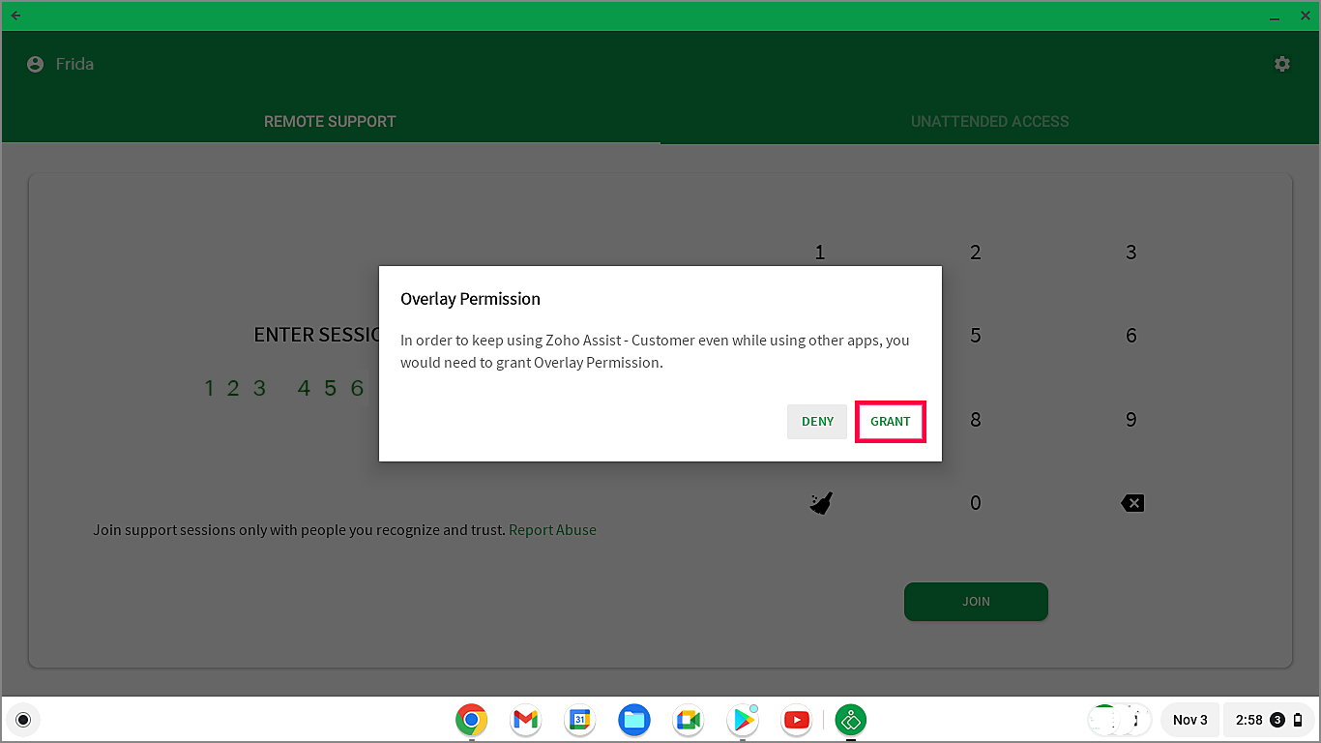Open Gmail from the shelf

(x=525, y=720)
